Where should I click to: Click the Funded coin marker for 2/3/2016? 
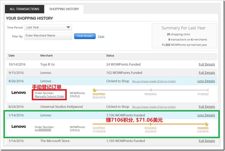206,124
